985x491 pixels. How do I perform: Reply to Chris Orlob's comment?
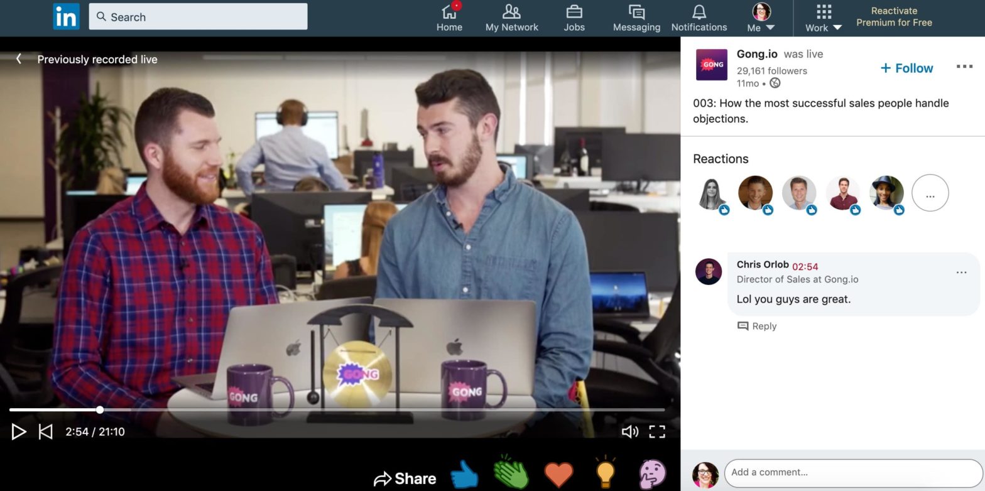pyautogui.click(x=757, y=326)
